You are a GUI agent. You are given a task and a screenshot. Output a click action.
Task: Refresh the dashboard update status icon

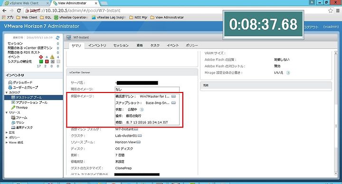tap(57, 37)
